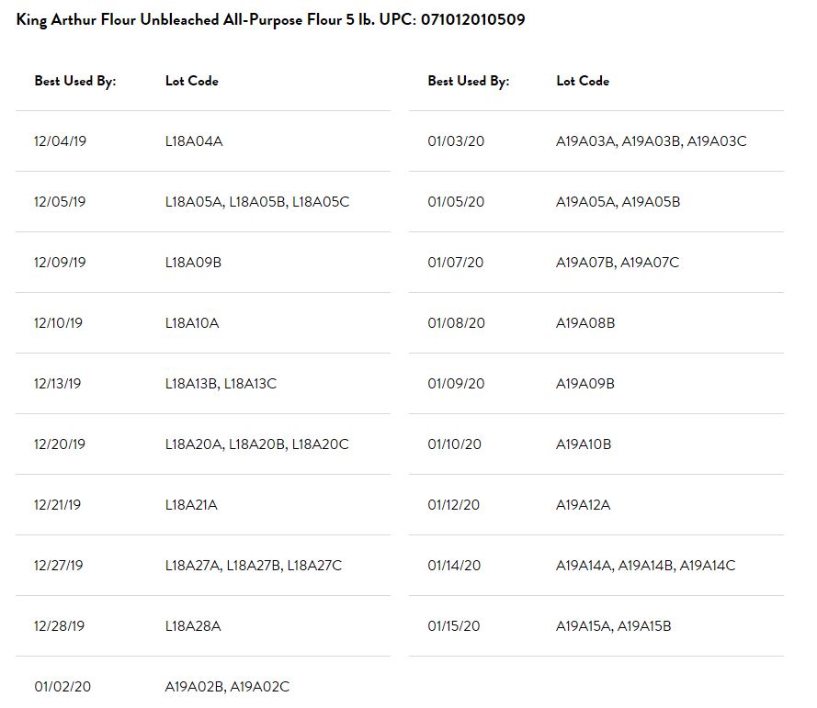Select the A19A03A, A19A03B, A19A03C lot codes
This screenshot has height=708, width=817.
click(652, 141)
